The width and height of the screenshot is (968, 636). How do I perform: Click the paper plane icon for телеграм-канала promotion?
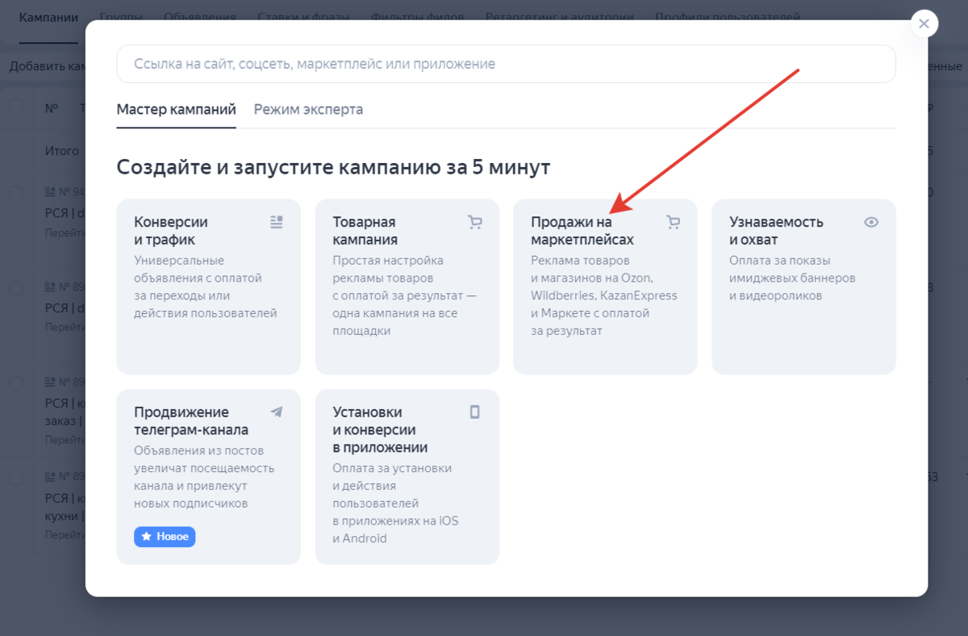click(277, 412)
